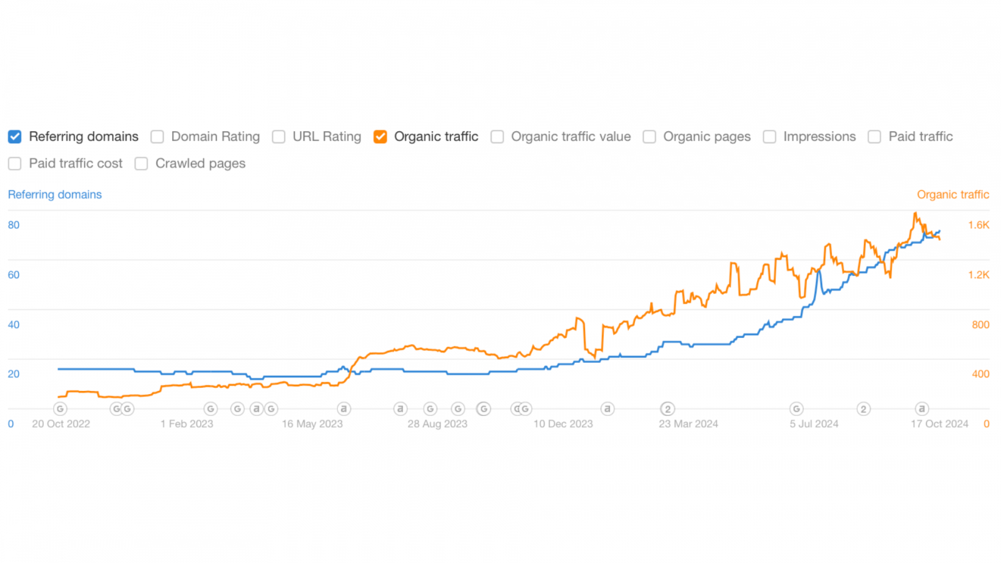This screenshot has height=563, width=1001.
Task: Check the Organic pages option
Action: 649,136
